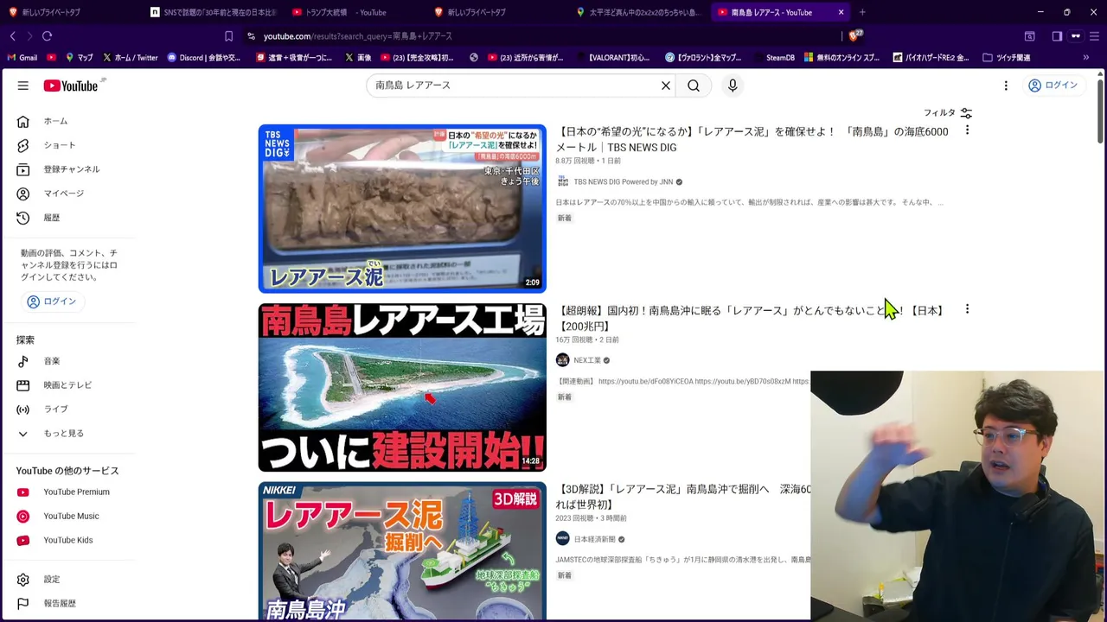Open title 【3D解説】「レアアース泥」 video link
Image resolution: width=1107 pixels, height=622 pixels.
683,497
